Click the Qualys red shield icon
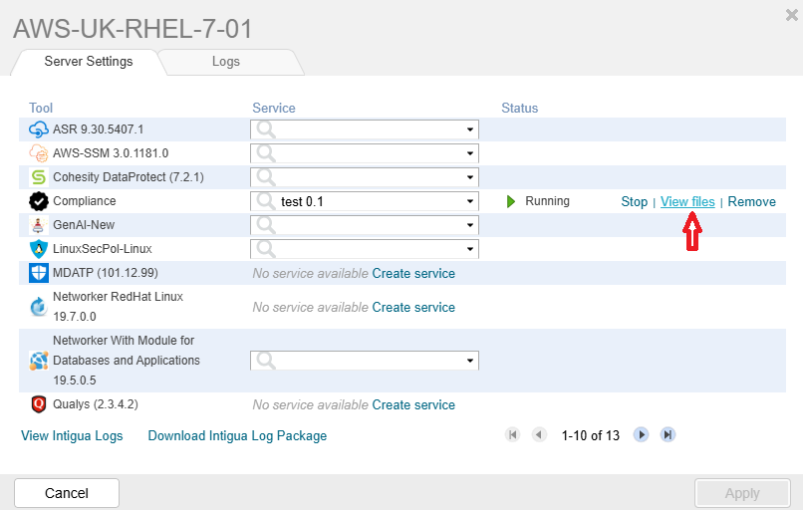 [x=39, y=404]
